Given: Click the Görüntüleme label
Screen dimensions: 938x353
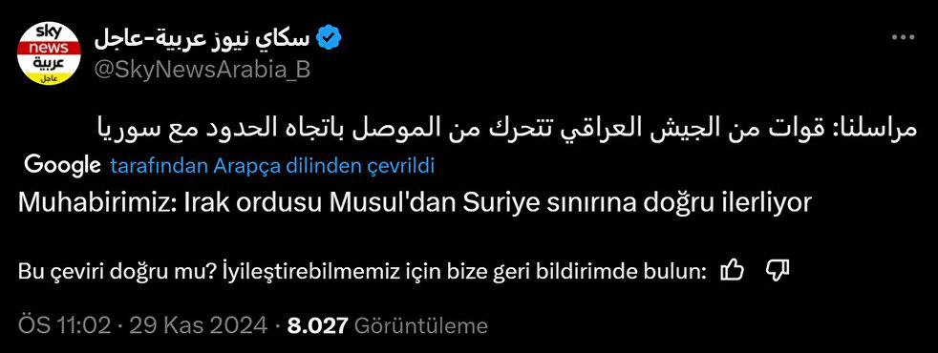Looking at the screenshot, I should coord(421,325).
